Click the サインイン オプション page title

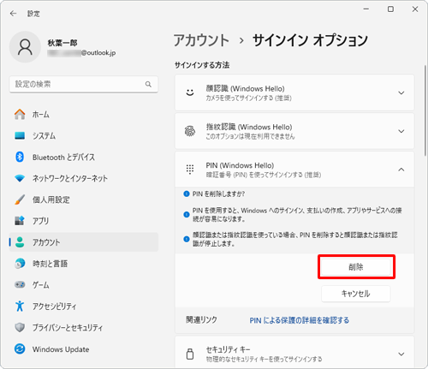[x=310, y=40]
